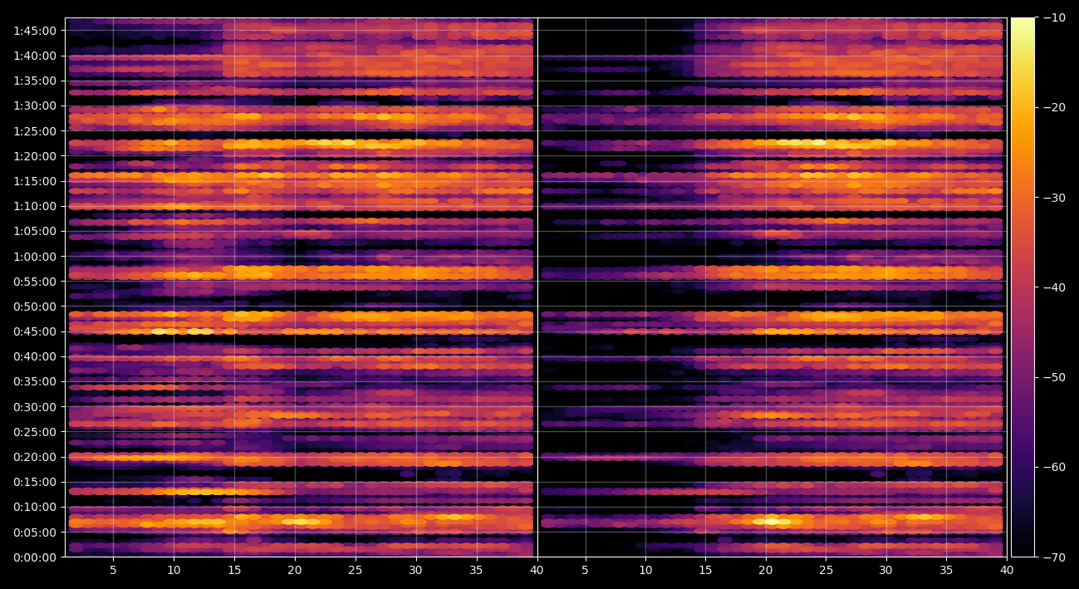Click the −70 colorbar tick label

1053,557
